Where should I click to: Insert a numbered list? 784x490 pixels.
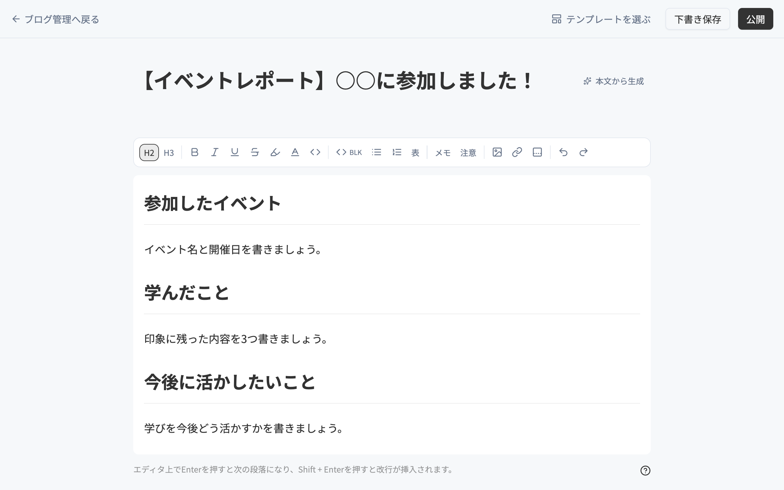397,152
